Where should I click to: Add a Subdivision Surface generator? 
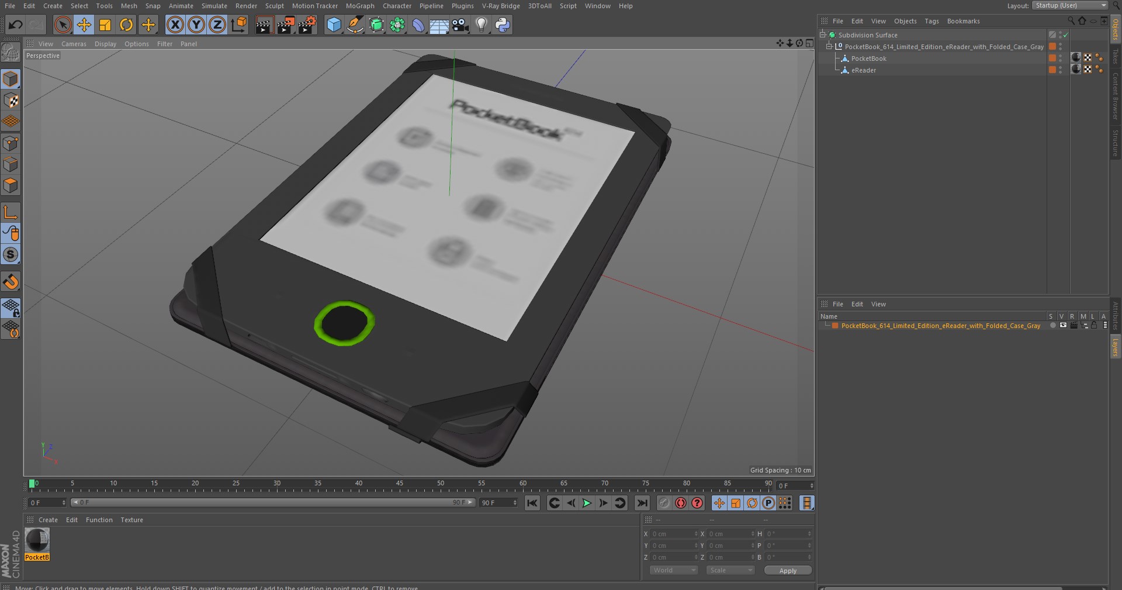[x=376, y=25]
